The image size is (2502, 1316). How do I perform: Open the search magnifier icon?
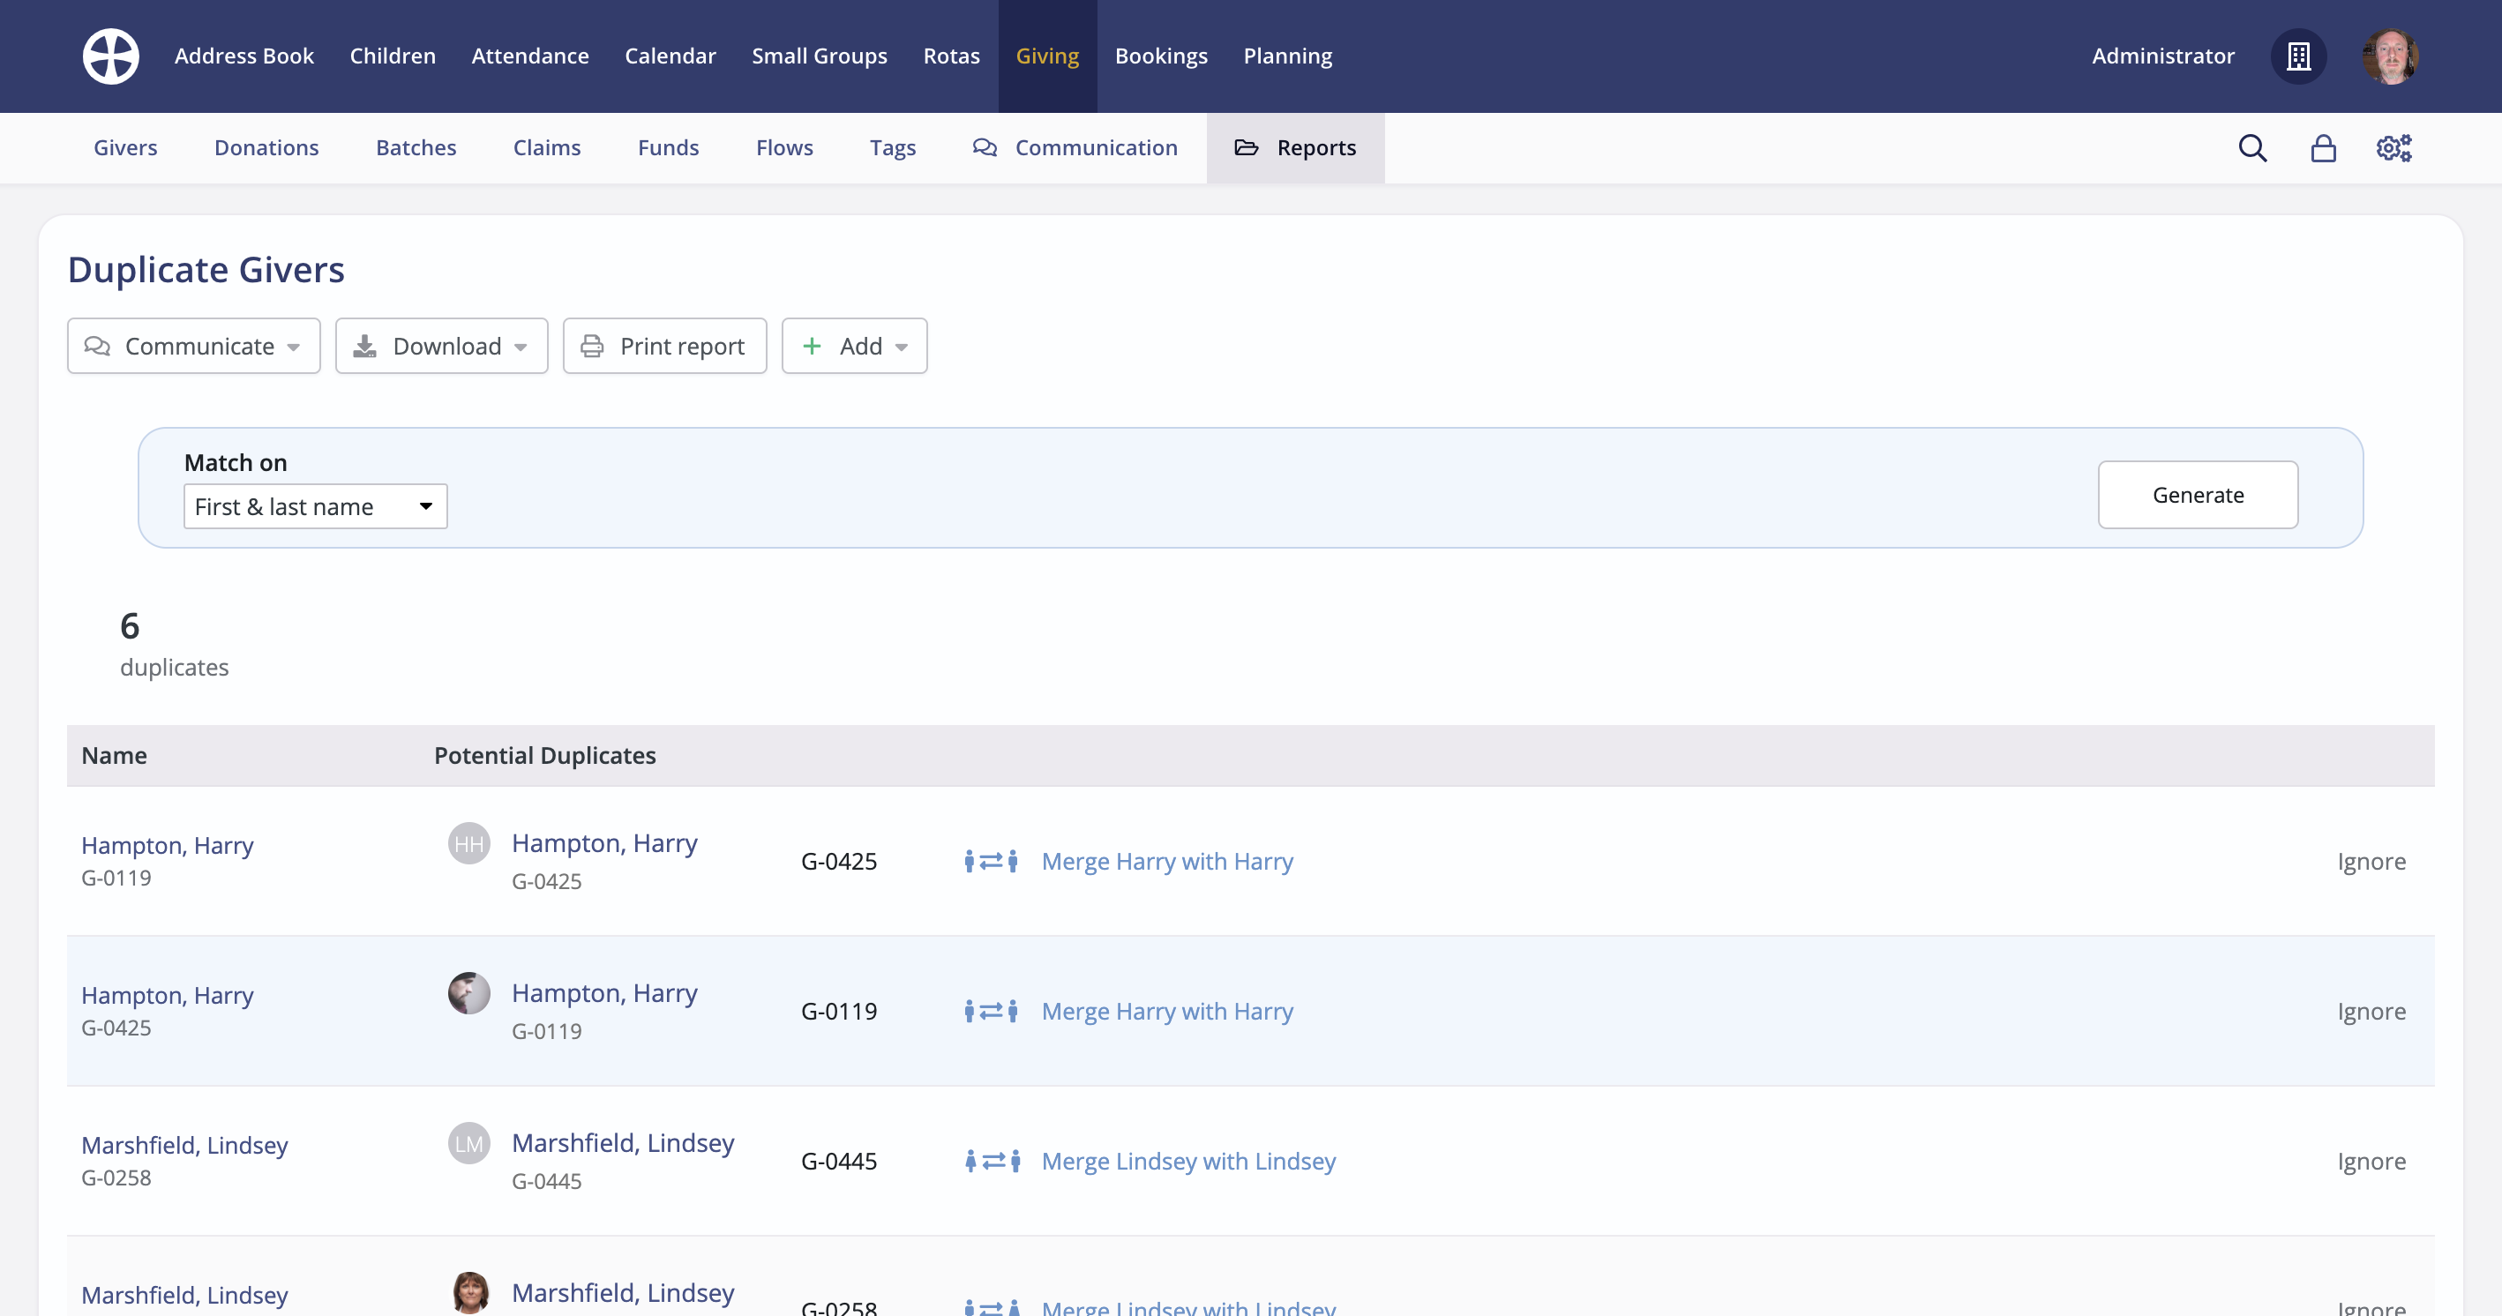click(x=2252, y=148)
